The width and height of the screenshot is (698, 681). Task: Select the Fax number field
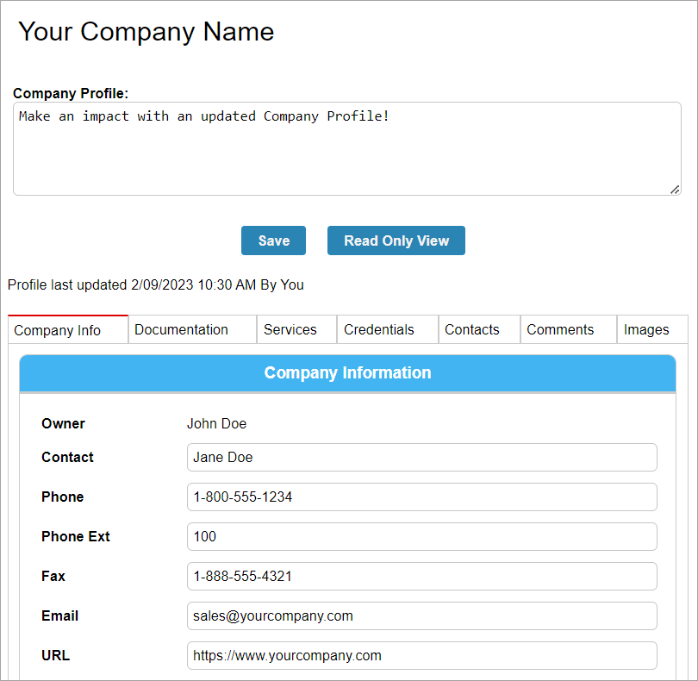[421, 577]
